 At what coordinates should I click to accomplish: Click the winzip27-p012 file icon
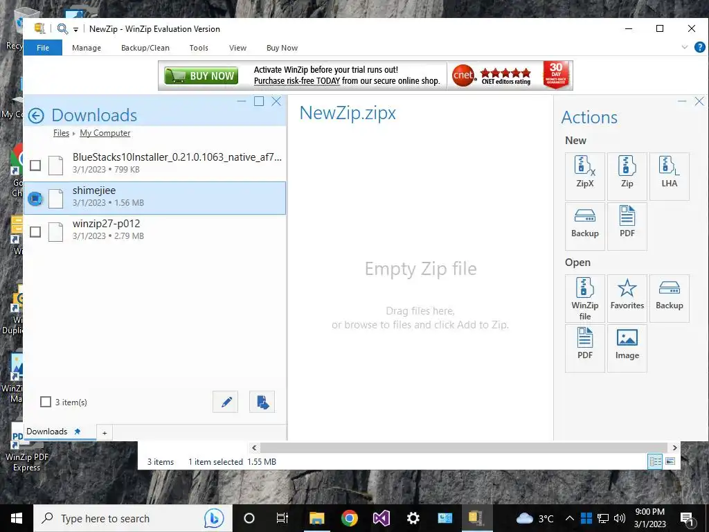pyautogui.click(x=55, y=231)
